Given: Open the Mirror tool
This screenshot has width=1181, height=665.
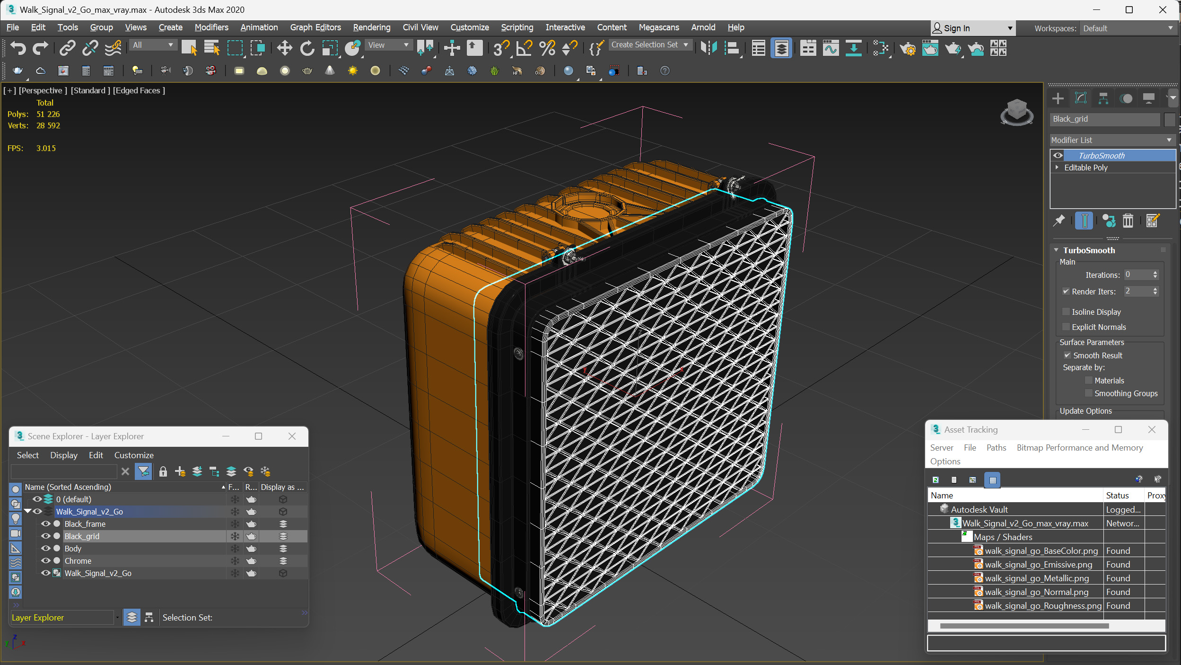Looking at the screenshot, I should (x=709, y=48).
